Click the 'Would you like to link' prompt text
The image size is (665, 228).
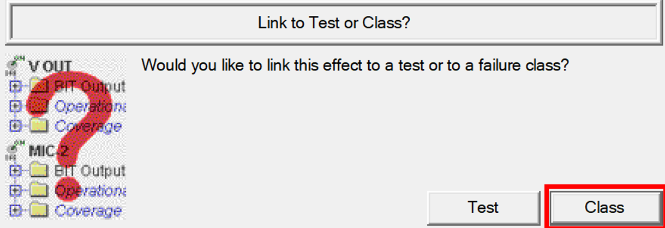355,66
